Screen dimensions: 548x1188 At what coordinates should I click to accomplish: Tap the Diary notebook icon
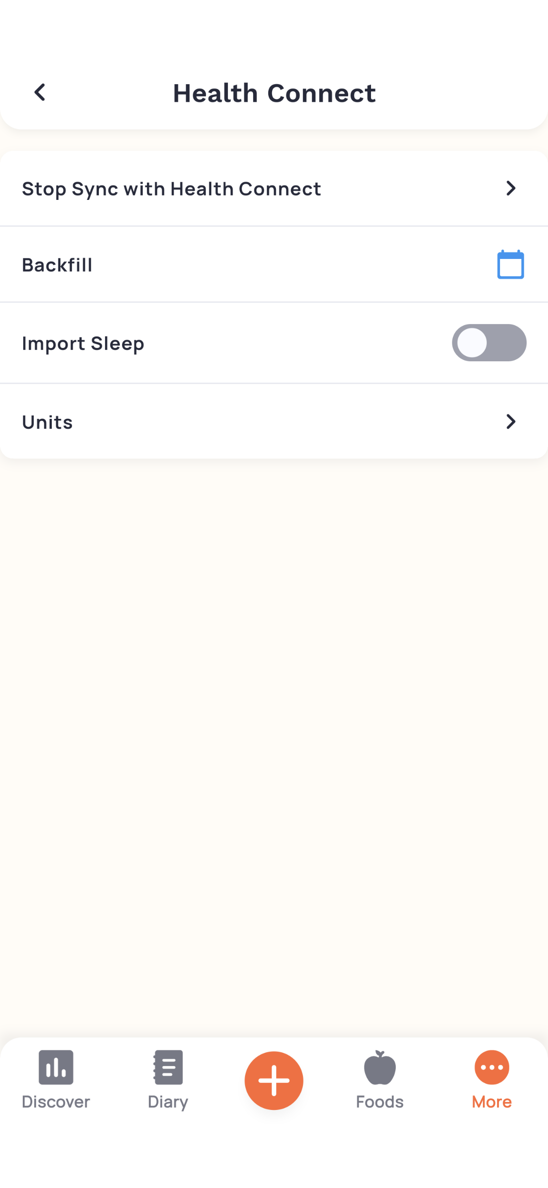pos(168,1067)
